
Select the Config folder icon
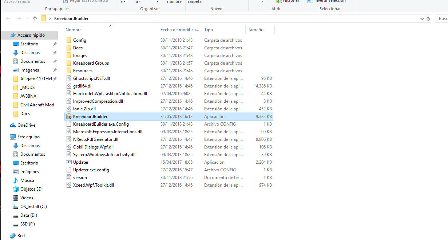[x=69, y=40]
